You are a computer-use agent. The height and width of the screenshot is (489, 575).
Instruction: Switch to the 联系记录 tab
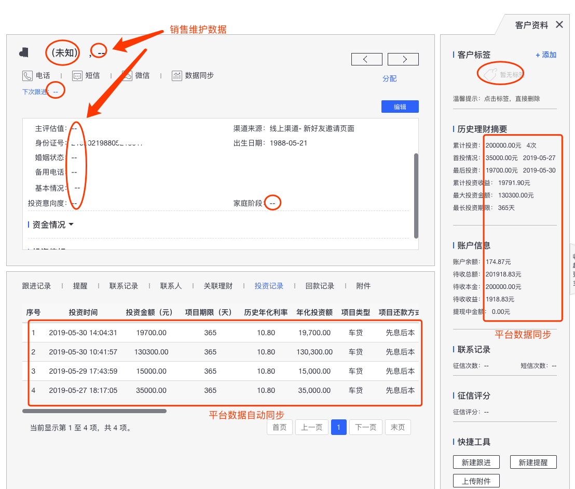point(124,286)
